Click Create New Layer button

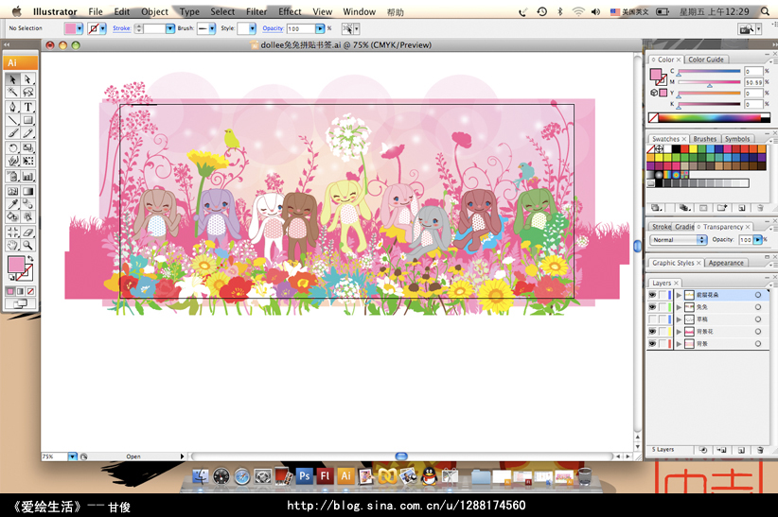741,450
